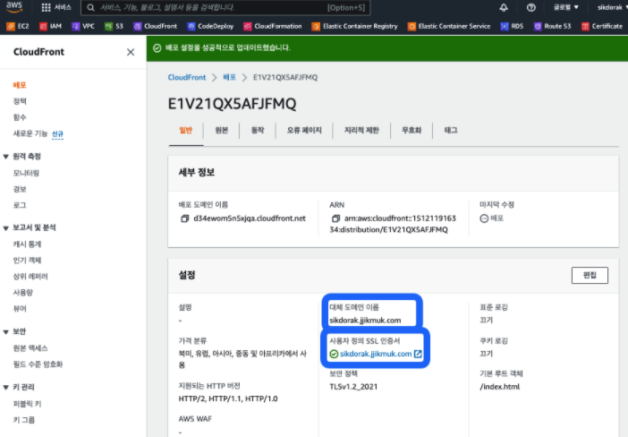
Task: Go to CloudFront breadcrumb link
Action: pyautogui.click(x=187, y=77)
